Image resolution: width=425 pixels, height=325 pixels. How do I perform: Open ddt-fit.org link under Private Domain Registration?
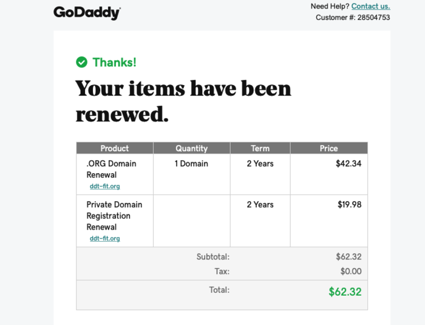[104, 238]
